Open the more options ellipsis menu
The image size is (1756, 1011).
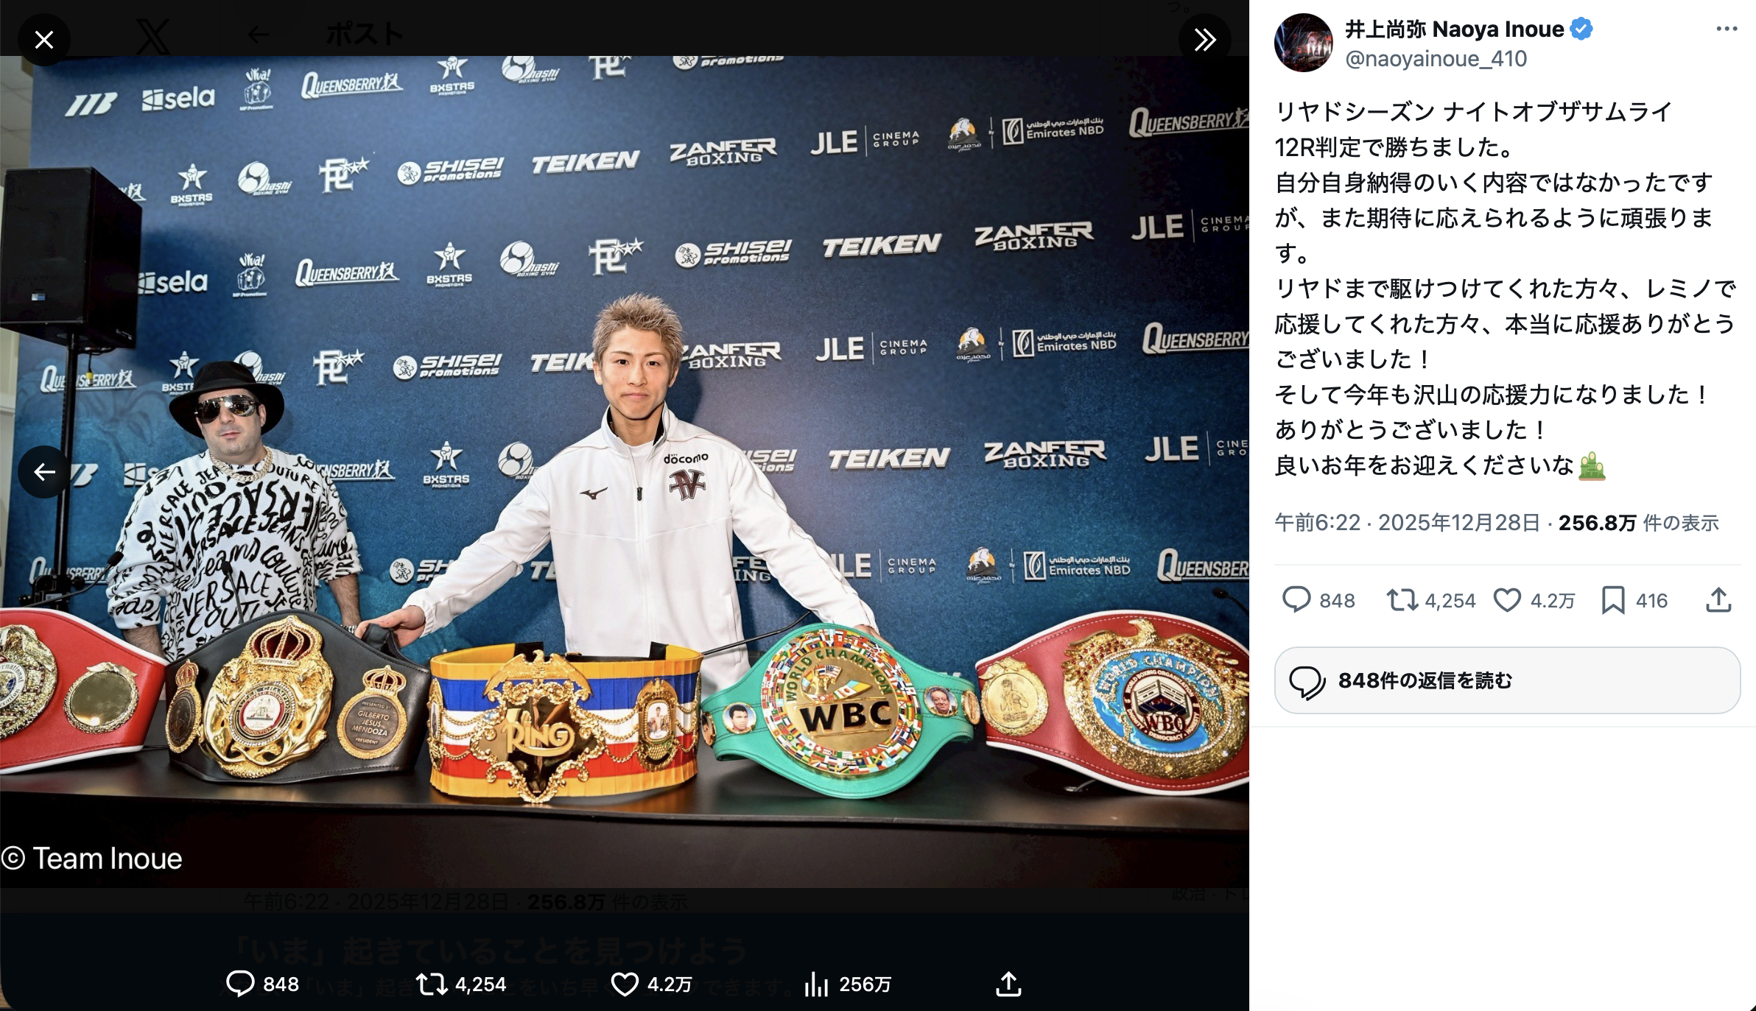point(1727,29)
